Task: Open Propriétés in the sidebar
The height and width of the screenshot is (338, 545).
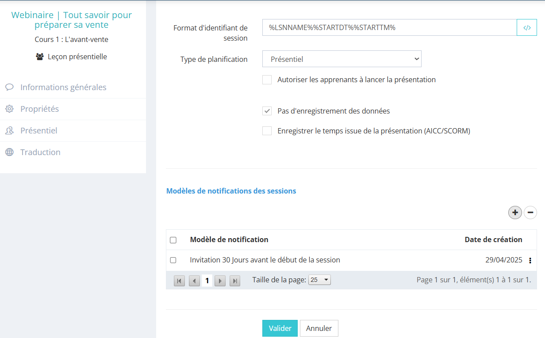Action: (39, 109)
